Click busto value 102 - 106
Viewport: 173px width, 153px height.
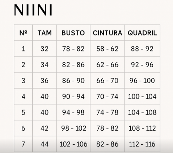point(73,144)
